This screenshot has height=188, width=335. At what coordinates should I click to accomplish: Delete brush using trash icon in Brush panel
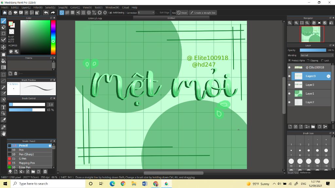pyautogui.click(x=45, y=171)
